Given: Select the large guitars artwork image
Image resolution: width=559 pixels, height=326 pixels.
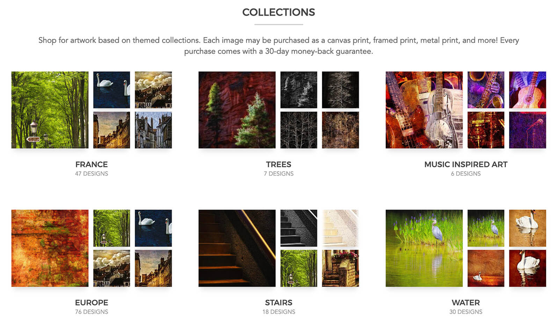Looking at the screenshot, I should [424, 110].
